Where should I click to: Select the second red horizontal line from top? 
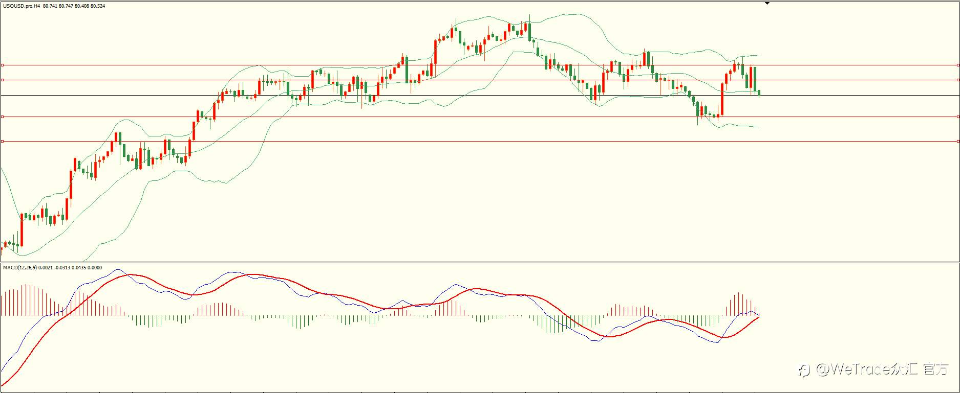(x=480, y=80)
